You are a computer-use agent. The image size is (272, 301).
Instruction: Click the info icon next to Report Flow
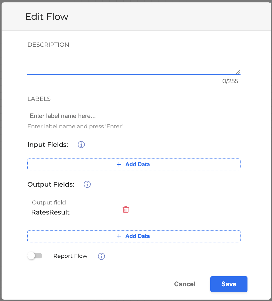(x=101, y=256)
